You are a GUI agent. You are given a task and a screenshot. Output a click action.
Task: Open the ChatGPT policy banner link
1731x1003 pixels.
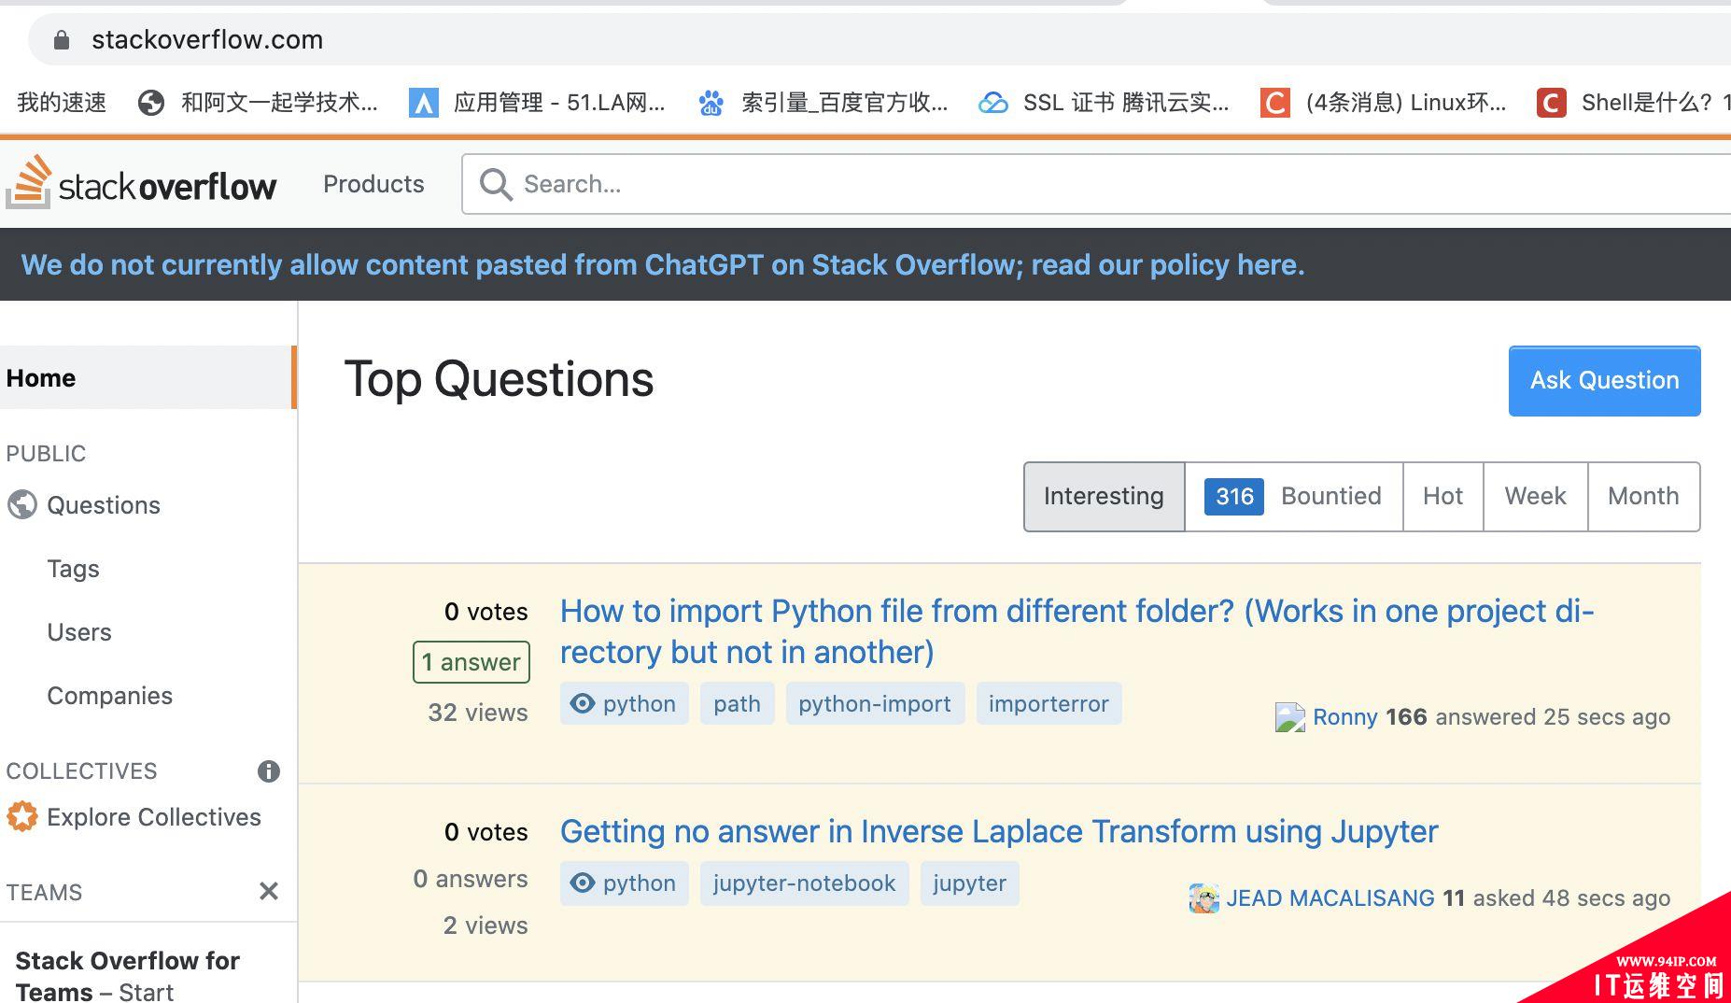click(x=663, y=265)
